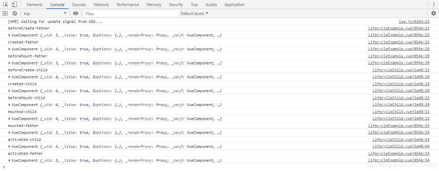Open source link LifecycleExample.vue?054e:25

click(399, 42)
